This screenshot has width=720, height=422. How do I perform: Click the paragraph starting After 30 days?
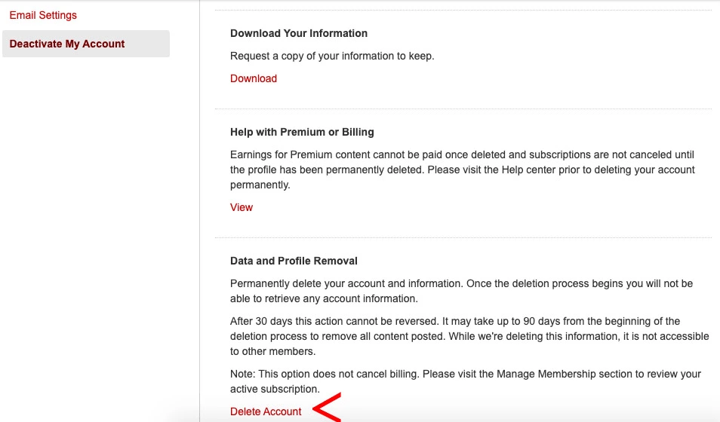click(x=469, y=336)
